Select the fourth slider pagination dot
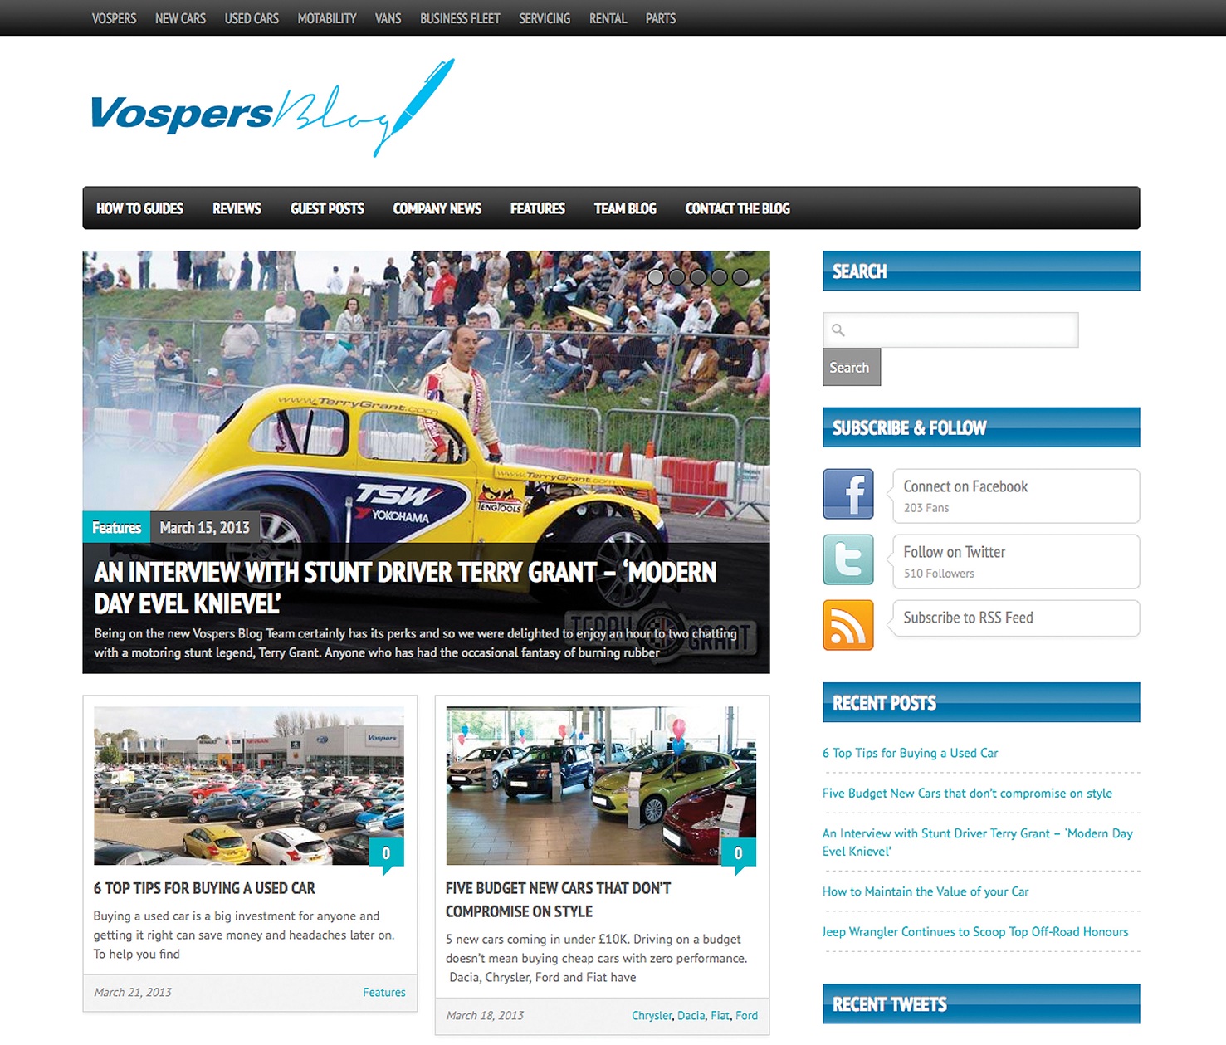1226x1045 pixels. pos(720,277)
